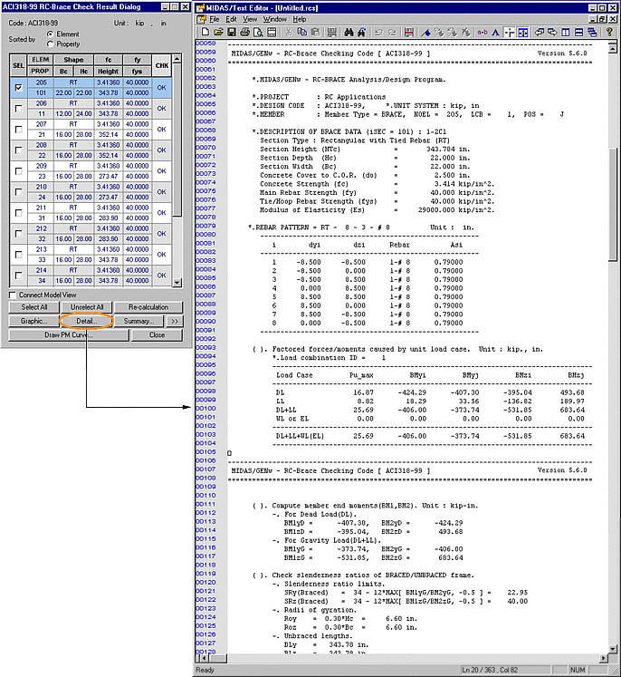Open the Window menu
Image resolution: width=621 pixels, height=677 pixels.
tap(274, 19)
